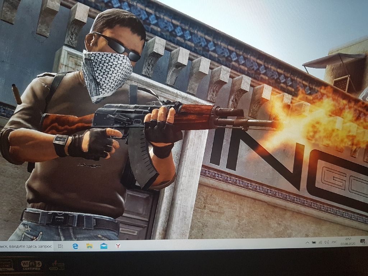Open the Mail app on the taskbar

104,246
